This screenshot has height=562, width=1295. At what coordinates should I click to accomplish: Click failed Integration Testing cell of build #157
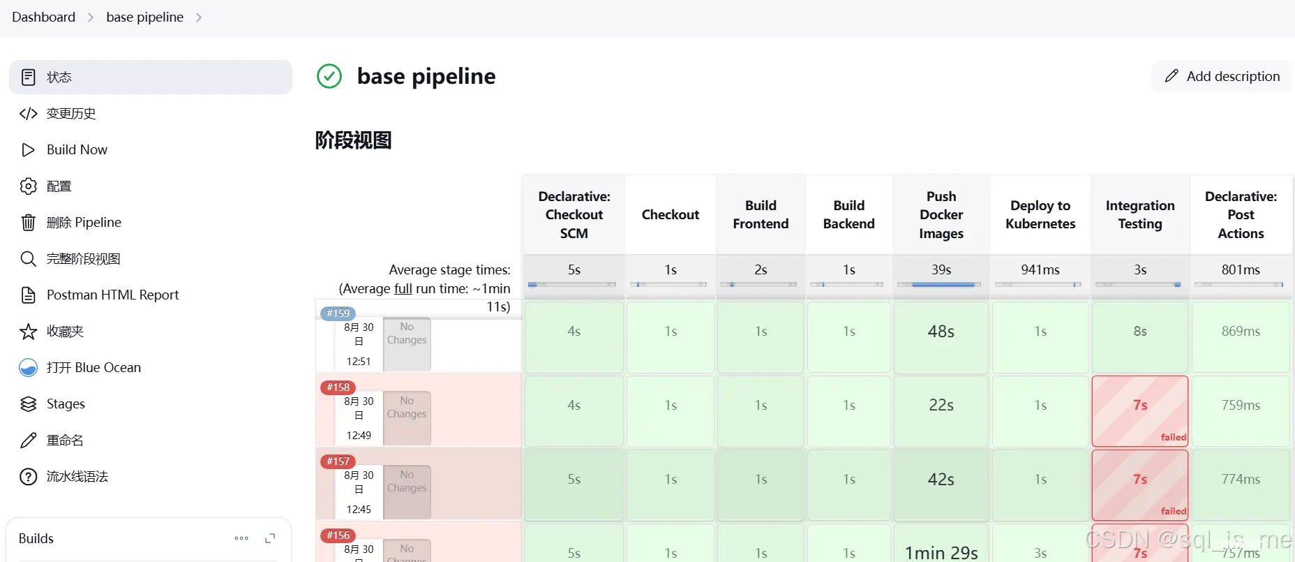pyautogui.click(x=1140, y=485)
